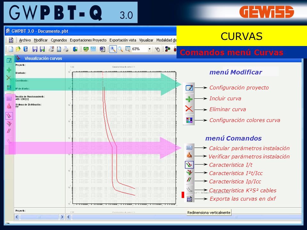The height and width of the screenshot is (230, 307).
Task: Click the green money calculation icon
Action: 86,49
